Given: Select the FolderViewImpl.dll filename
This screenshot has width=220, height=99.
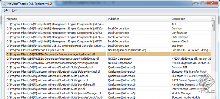Looking at the screenshot, I should point(53,72).
